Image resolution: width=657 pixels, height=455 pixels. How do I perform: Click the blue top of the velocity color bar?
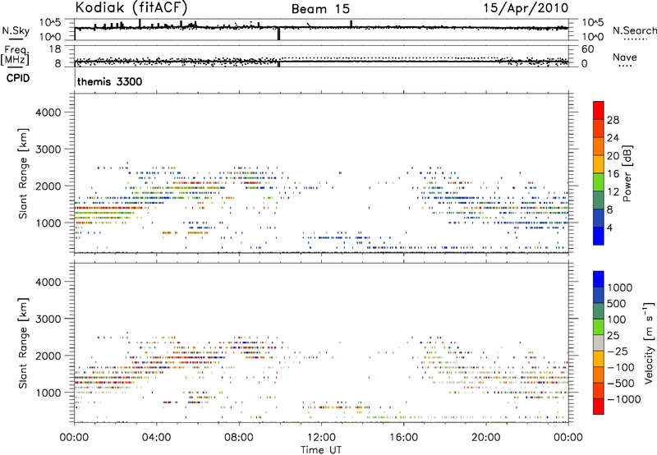click(x=599, y=279)
